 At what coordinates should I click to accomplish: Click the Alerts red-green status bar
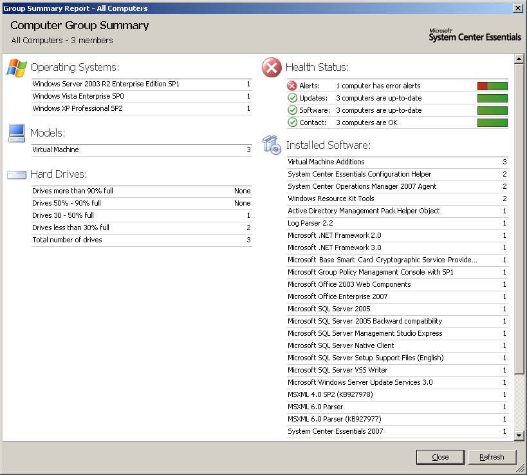point(492,86)
